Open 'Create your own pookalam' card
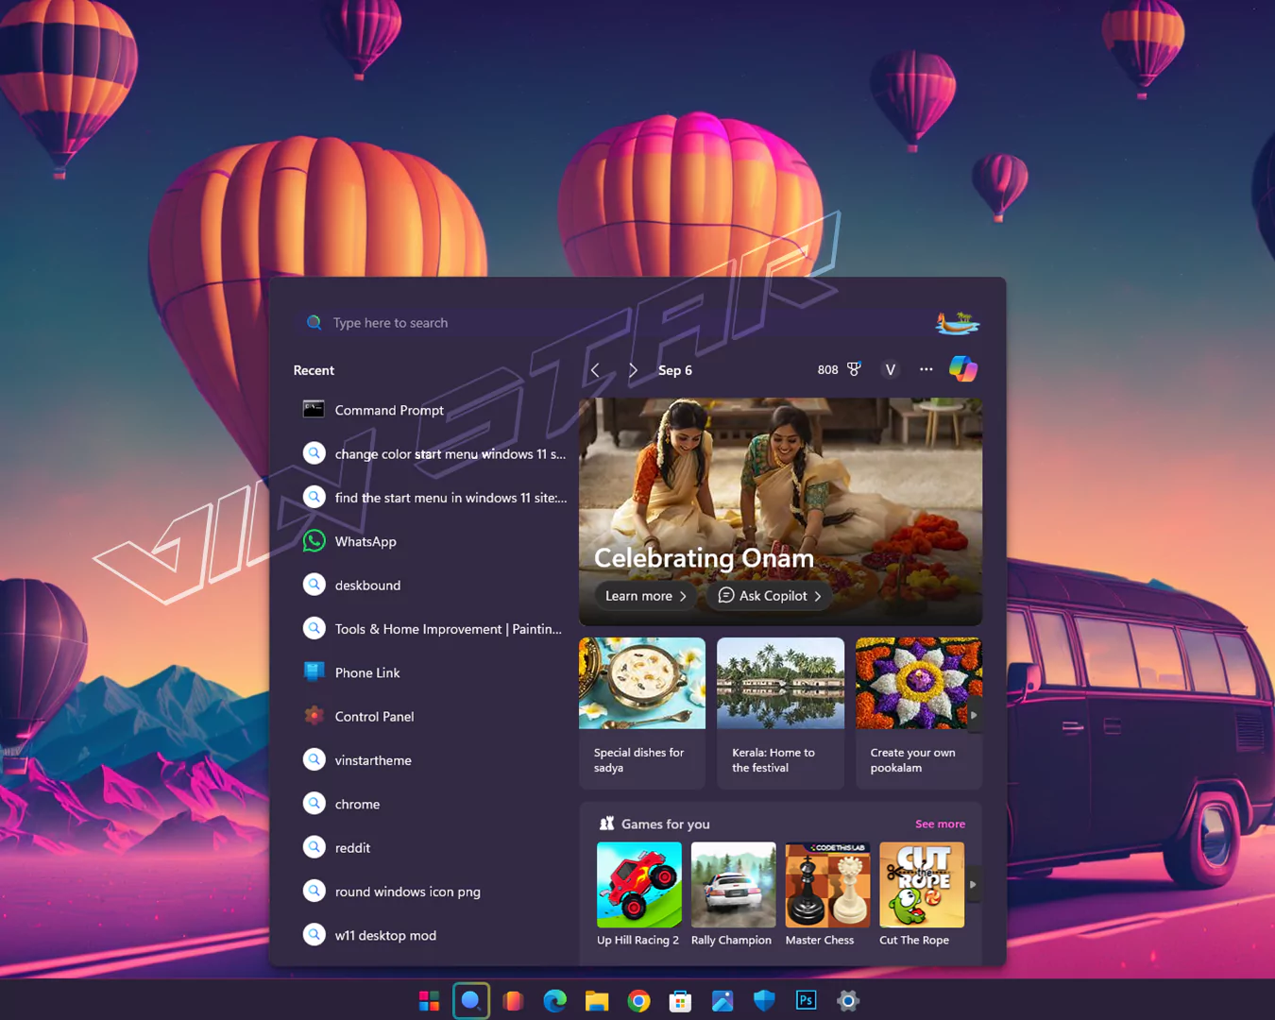This screenshot has width=1275, height=1020. (918, 713)
